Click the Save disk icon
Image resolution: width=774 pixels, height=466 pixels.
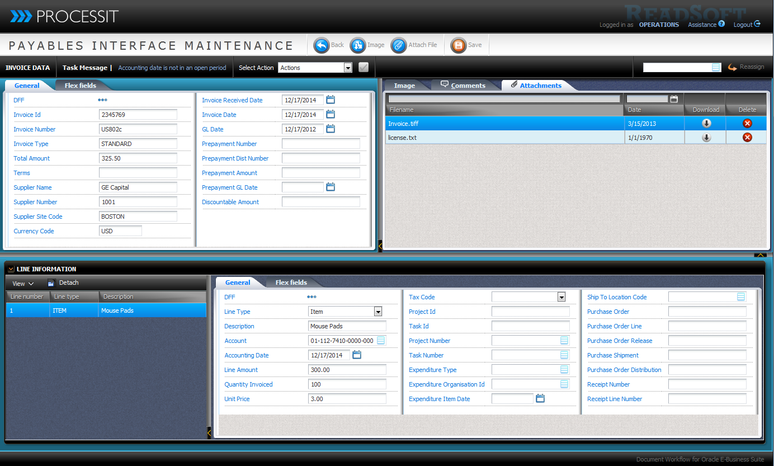(458, 45)
